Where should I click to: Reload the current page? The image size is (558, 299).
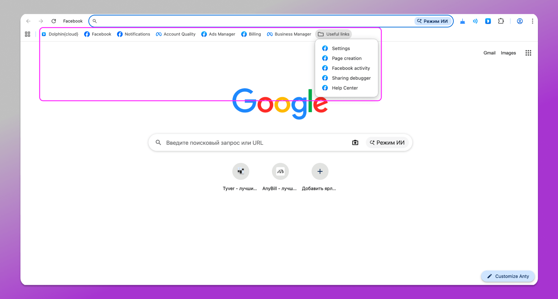pos(54,21)
